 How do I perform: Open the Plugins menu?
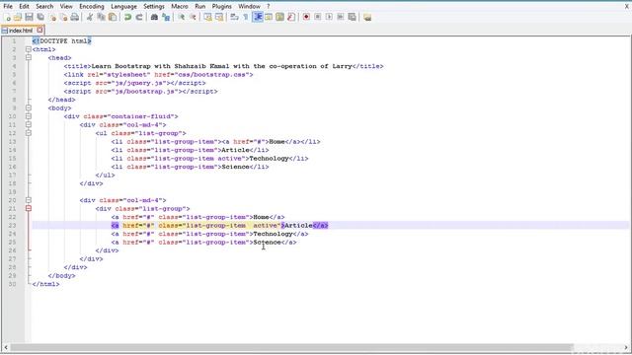tap(221, 7)
